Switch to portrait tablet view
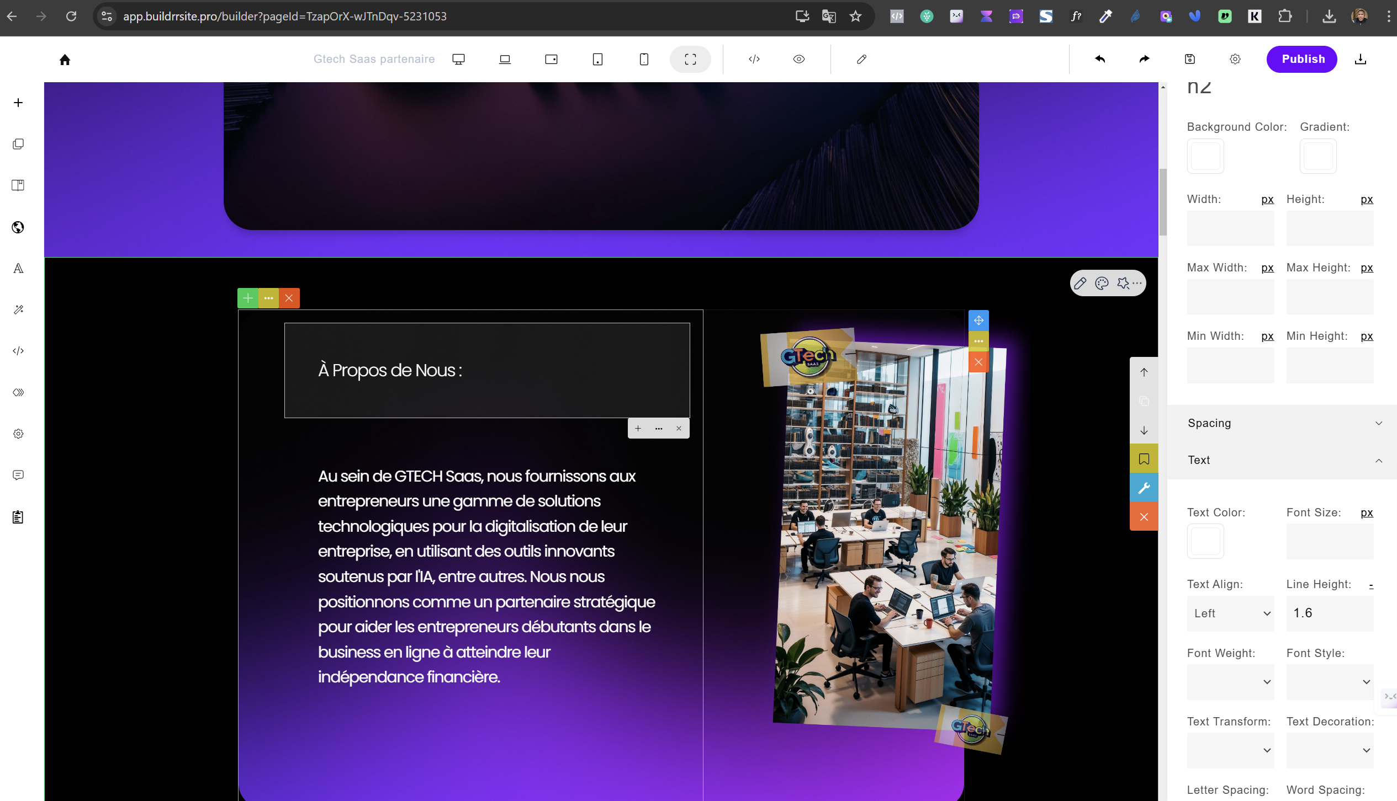Viewport: 1397px width, 801px height. [597, 59]
